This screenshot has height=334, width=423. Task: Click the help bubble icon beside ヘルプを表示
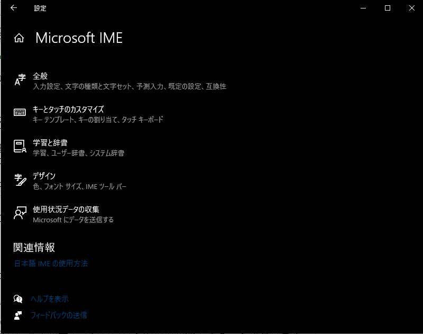[x=18, y=299]
